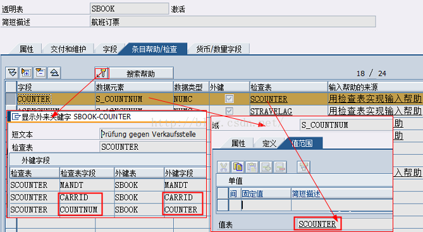This screenshot has width=423, height=232.
Task: Click the 外键表 column header in dialog
Action: pos(138,173)
